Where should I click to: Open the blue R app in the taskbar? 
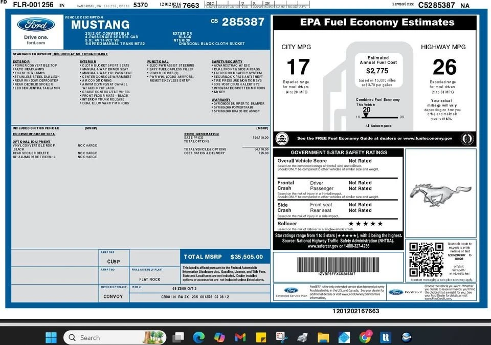coord(386,337)
